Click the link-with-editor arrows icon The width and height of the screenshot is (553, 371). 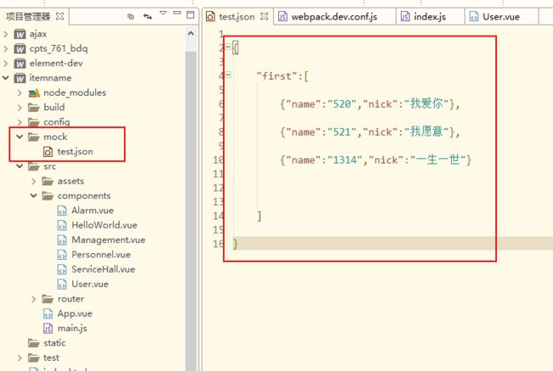click(147, 16)
